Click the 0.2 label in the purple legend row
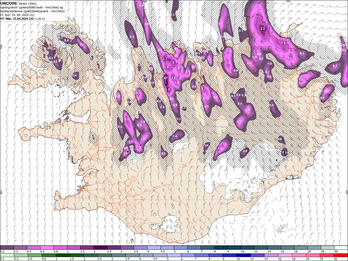348x261 pixels. pos(2,251)
